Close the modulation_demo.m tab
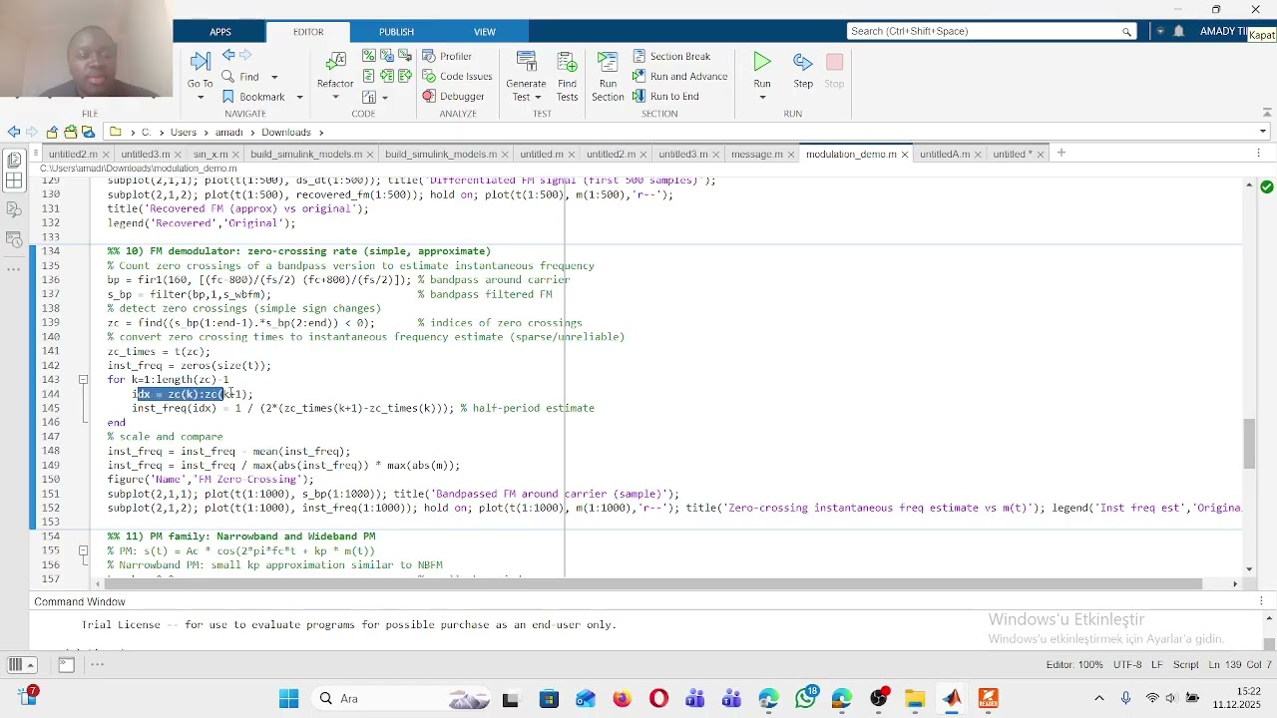The height and width of the screenshot is (718, 1277). (905, 155)
